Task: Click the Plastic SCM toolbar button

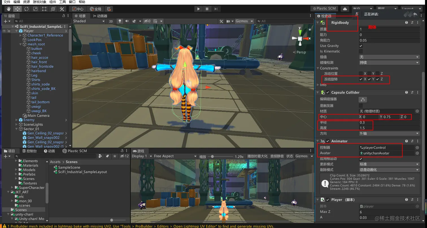Action: click(x=324, y=9)
